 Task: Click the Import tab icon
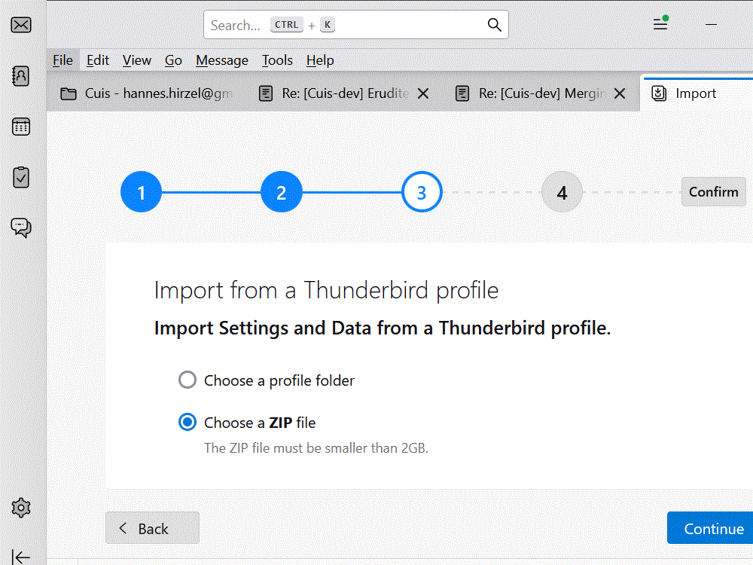point(659,93)
